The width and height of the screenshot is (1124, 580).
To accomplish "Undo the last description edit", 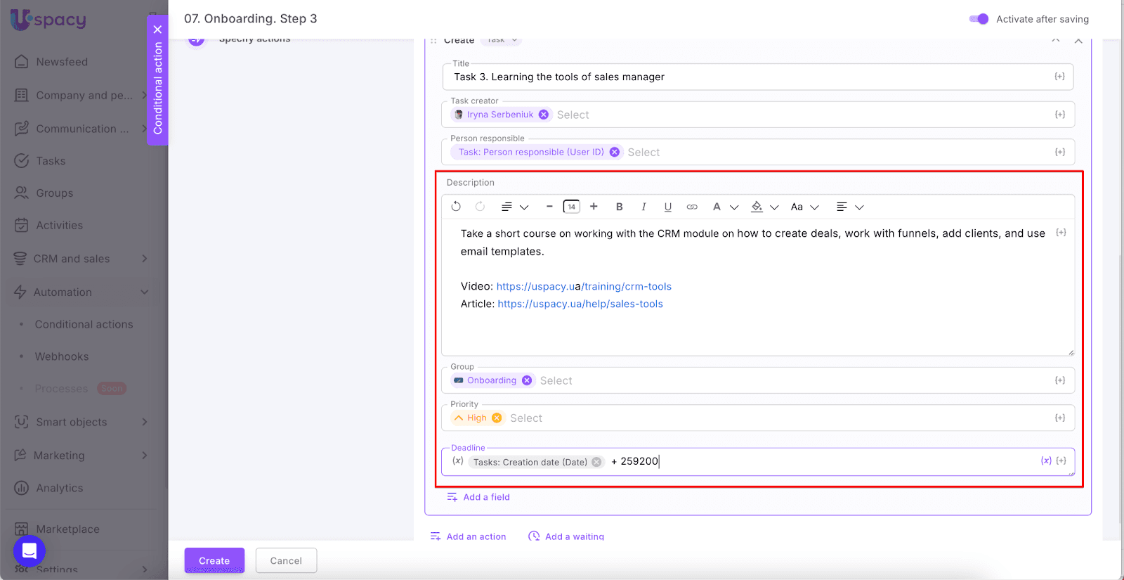I will pyautogui.click(x=456, y=207).
